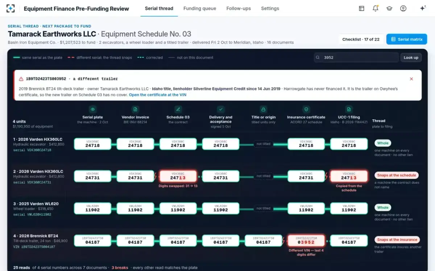The width and height of the screenshot is (435, 271).
Task: Select the mismatched 24713 cell under UCC-1 filing
Action: point(349,176)
